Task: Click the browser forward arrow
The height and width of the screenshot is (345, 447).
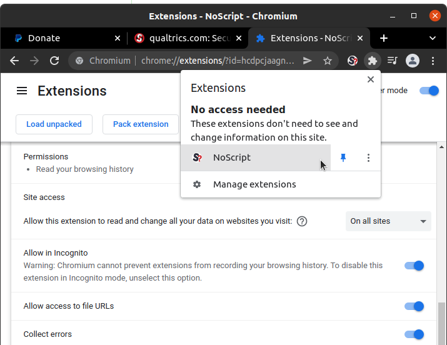Action: (x=34, y=61)
